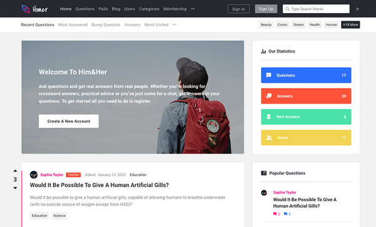Click the answers count icon under popular question
This screenshot has width=376, height=227.
[x=275, y=214]
